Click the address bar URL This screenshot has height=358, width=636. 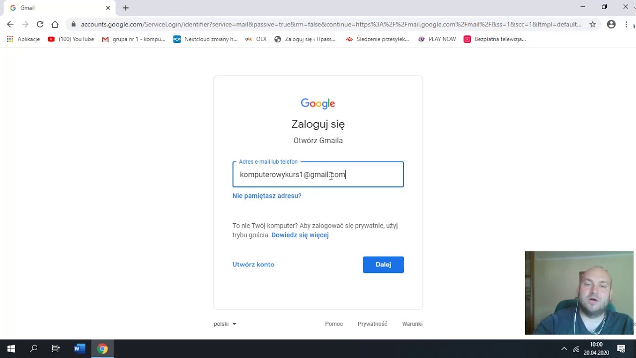coord(331,24)
